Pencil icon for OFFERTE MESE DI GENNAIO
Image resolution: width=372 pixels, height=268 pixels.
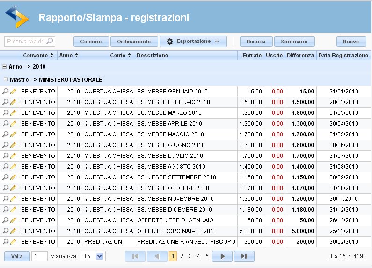13,220
